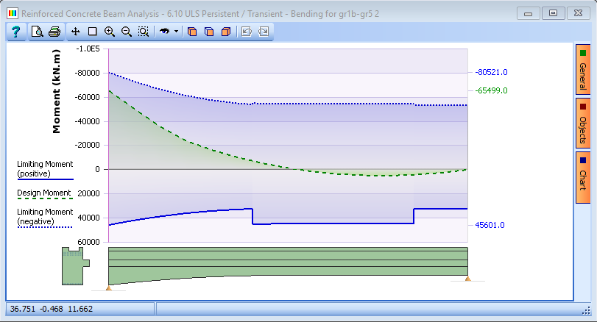The height and width of the screenshot is (322, 597).
Task: Select the second cube view icon
Action: click(x=209, y=32)
